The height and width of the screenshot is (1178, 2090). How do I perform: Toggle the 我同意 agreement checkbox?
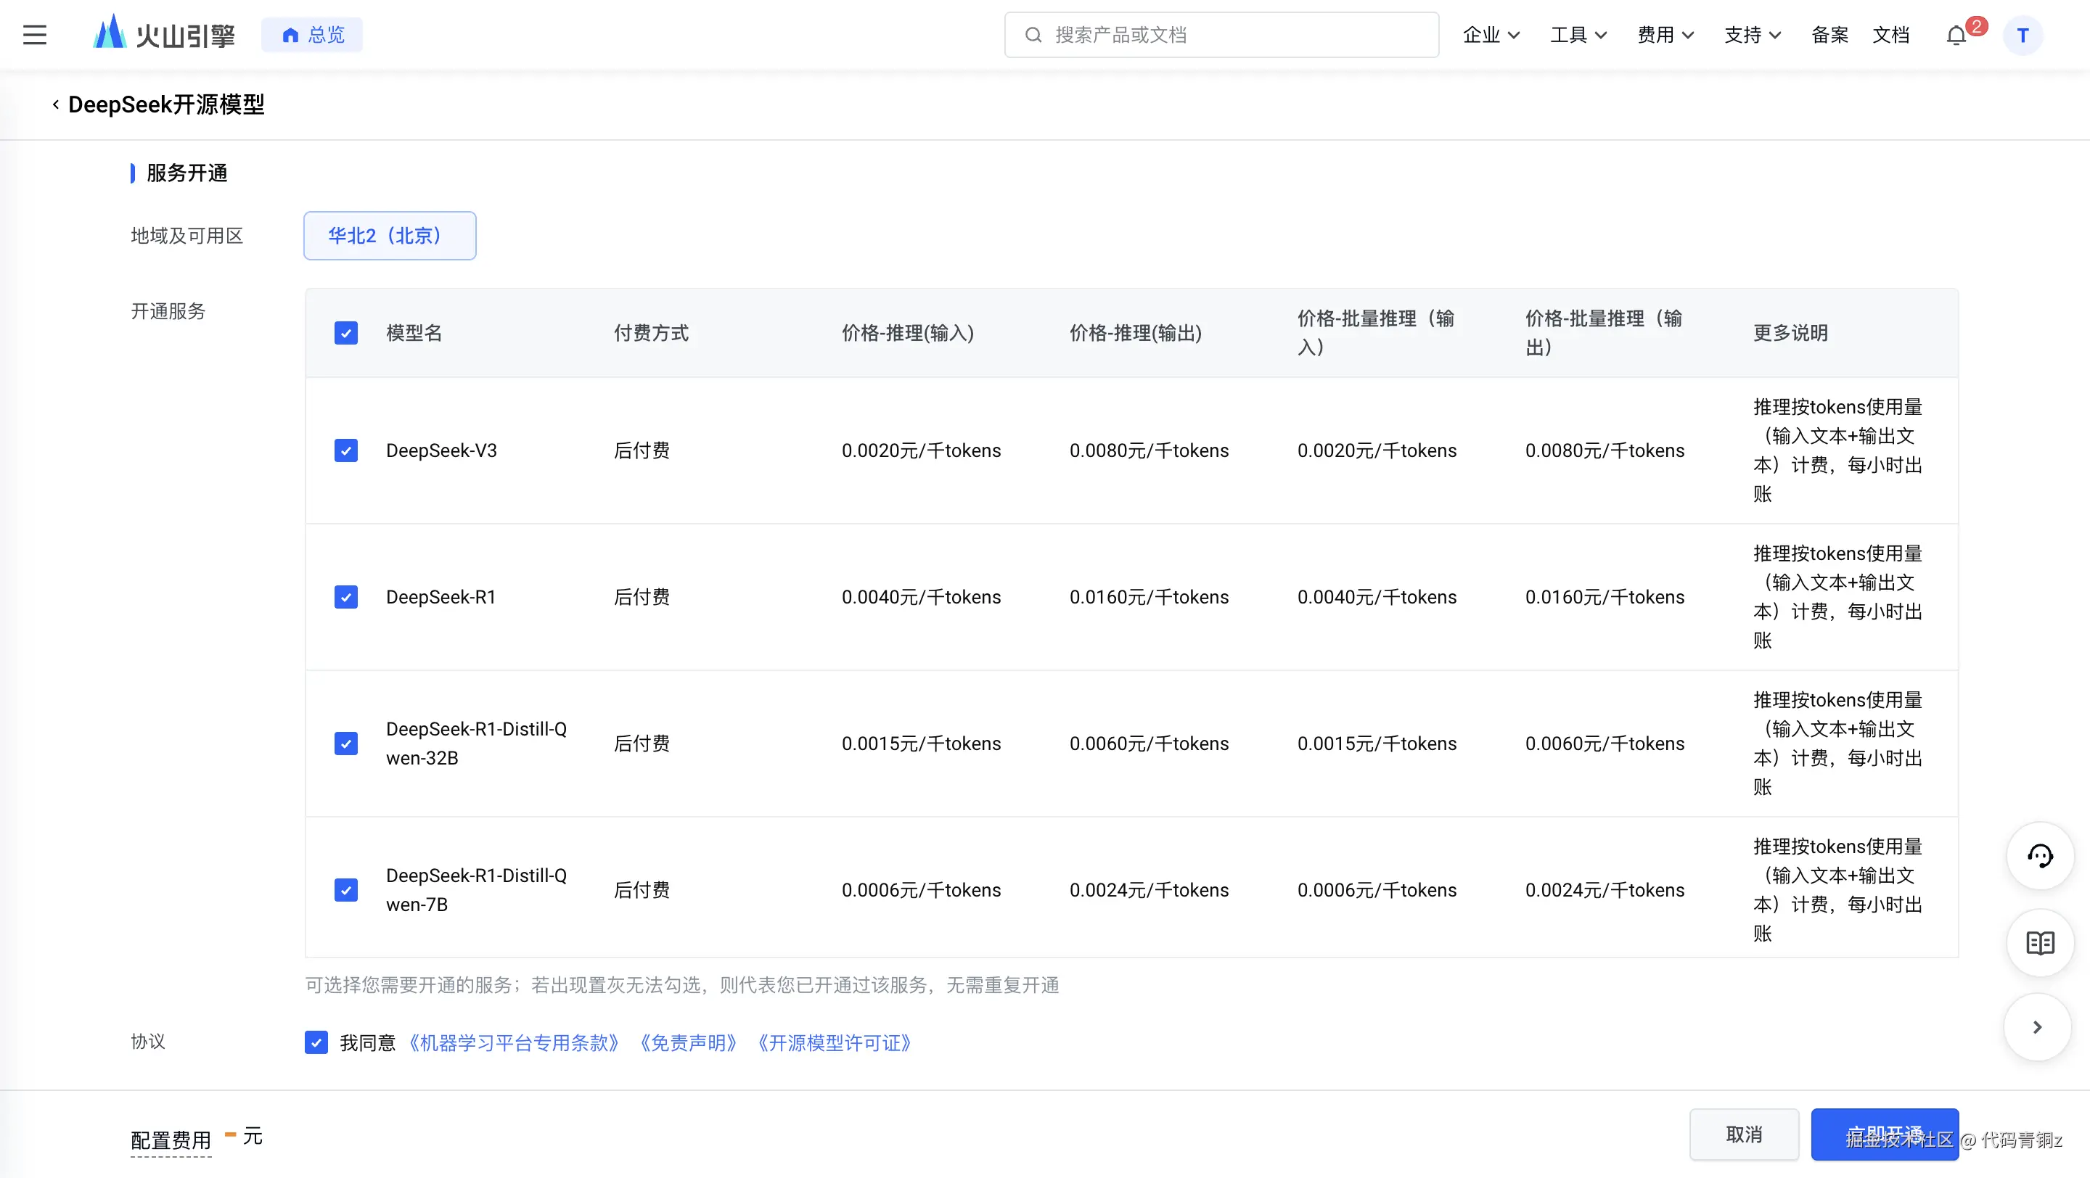[x=316, y=1042]
